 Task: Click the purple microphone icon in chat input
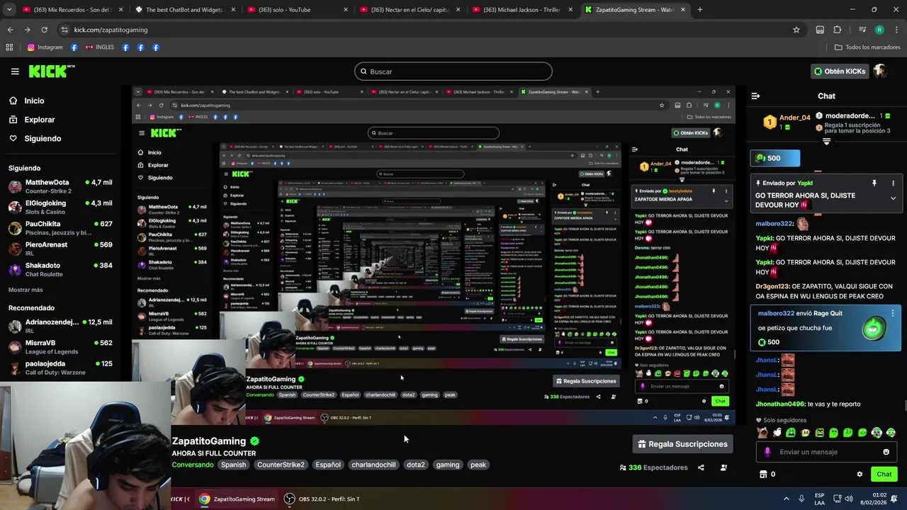click(x=767, y=452)
